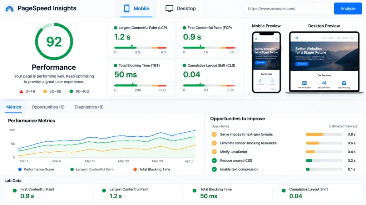
Task: Click the LCP green status dot
Action: click(115, 28)
